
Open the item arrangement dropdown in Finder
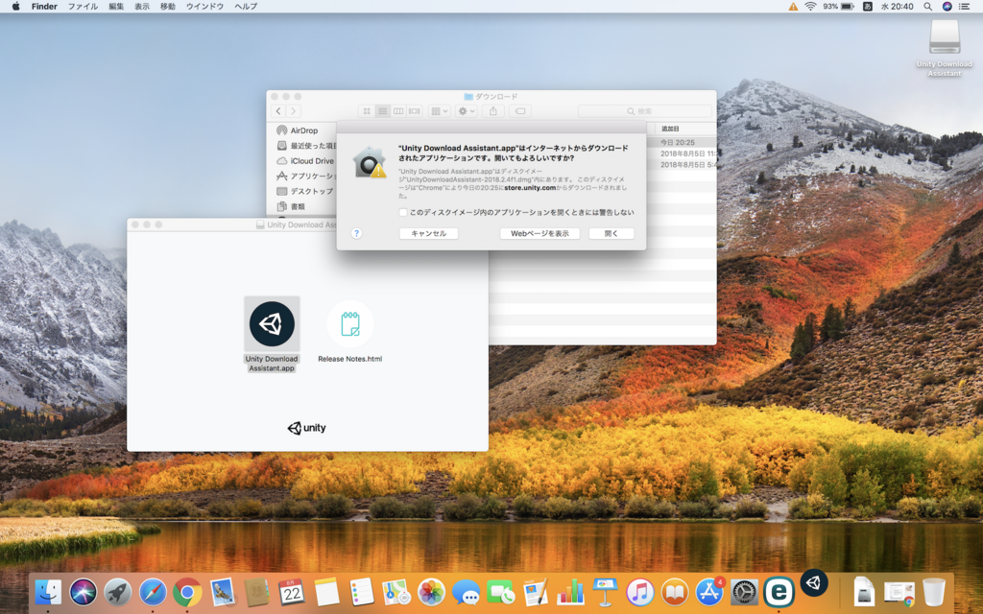click(440, 111)
